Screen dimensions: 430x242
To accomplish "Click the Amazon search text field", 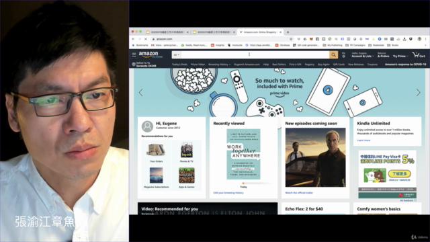I will (x=255, y=54).
